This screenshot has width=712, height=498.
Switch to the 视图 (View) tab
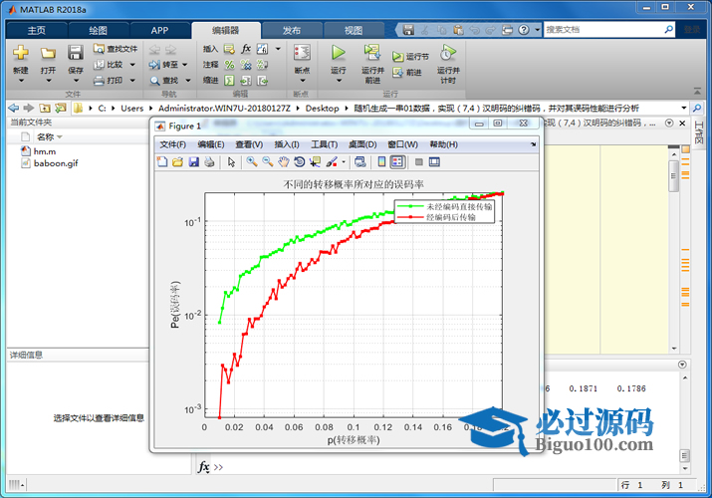point(354,31)
